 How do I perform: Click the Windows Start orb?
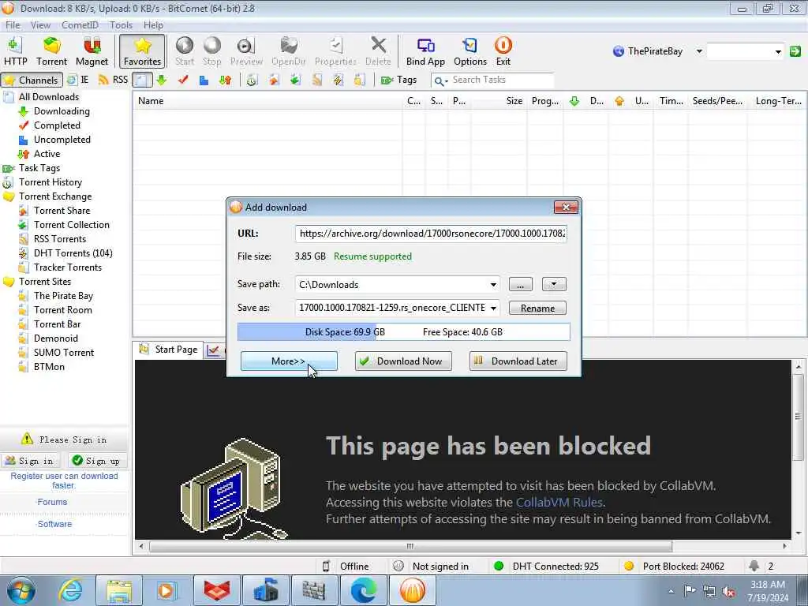coord(21,590)
